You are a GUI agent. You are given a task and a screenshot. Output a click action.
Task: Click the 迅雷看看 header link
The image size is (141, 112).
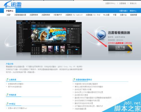pyautogui.click(x=122, y=3)
